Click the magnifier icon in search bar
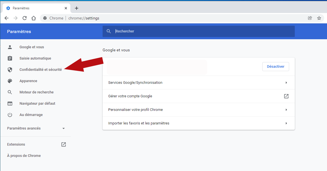 point(109,31)
